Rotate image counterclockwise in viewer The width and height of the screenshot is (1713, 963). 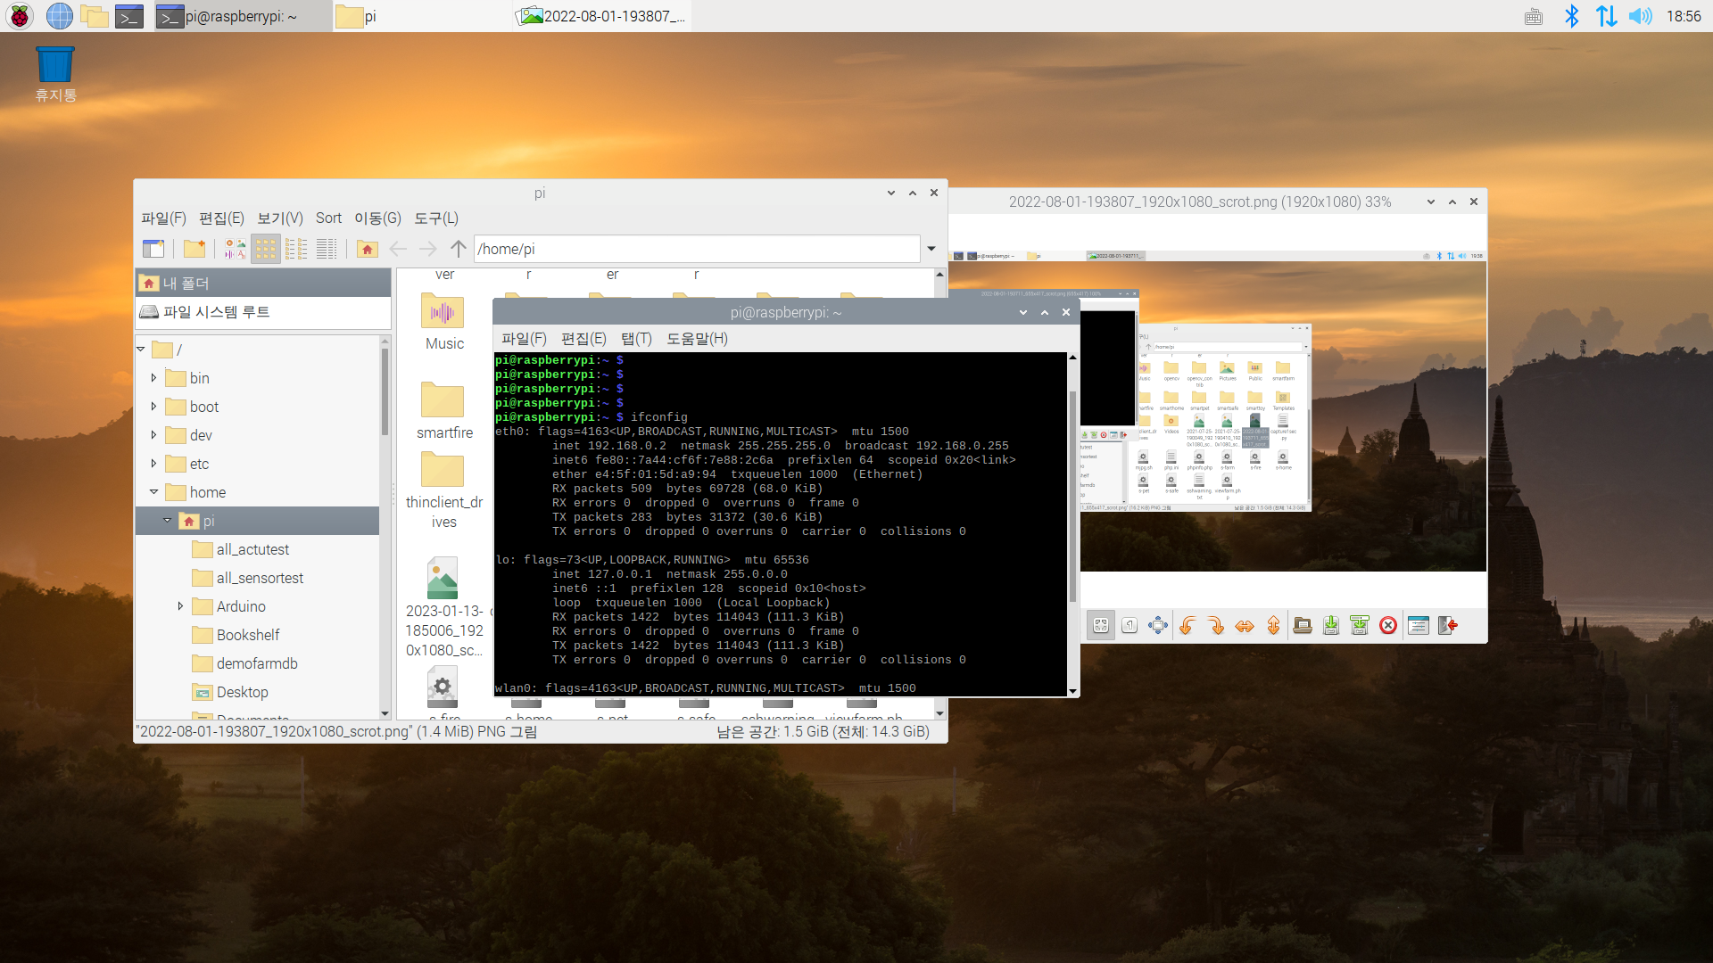1188,626
